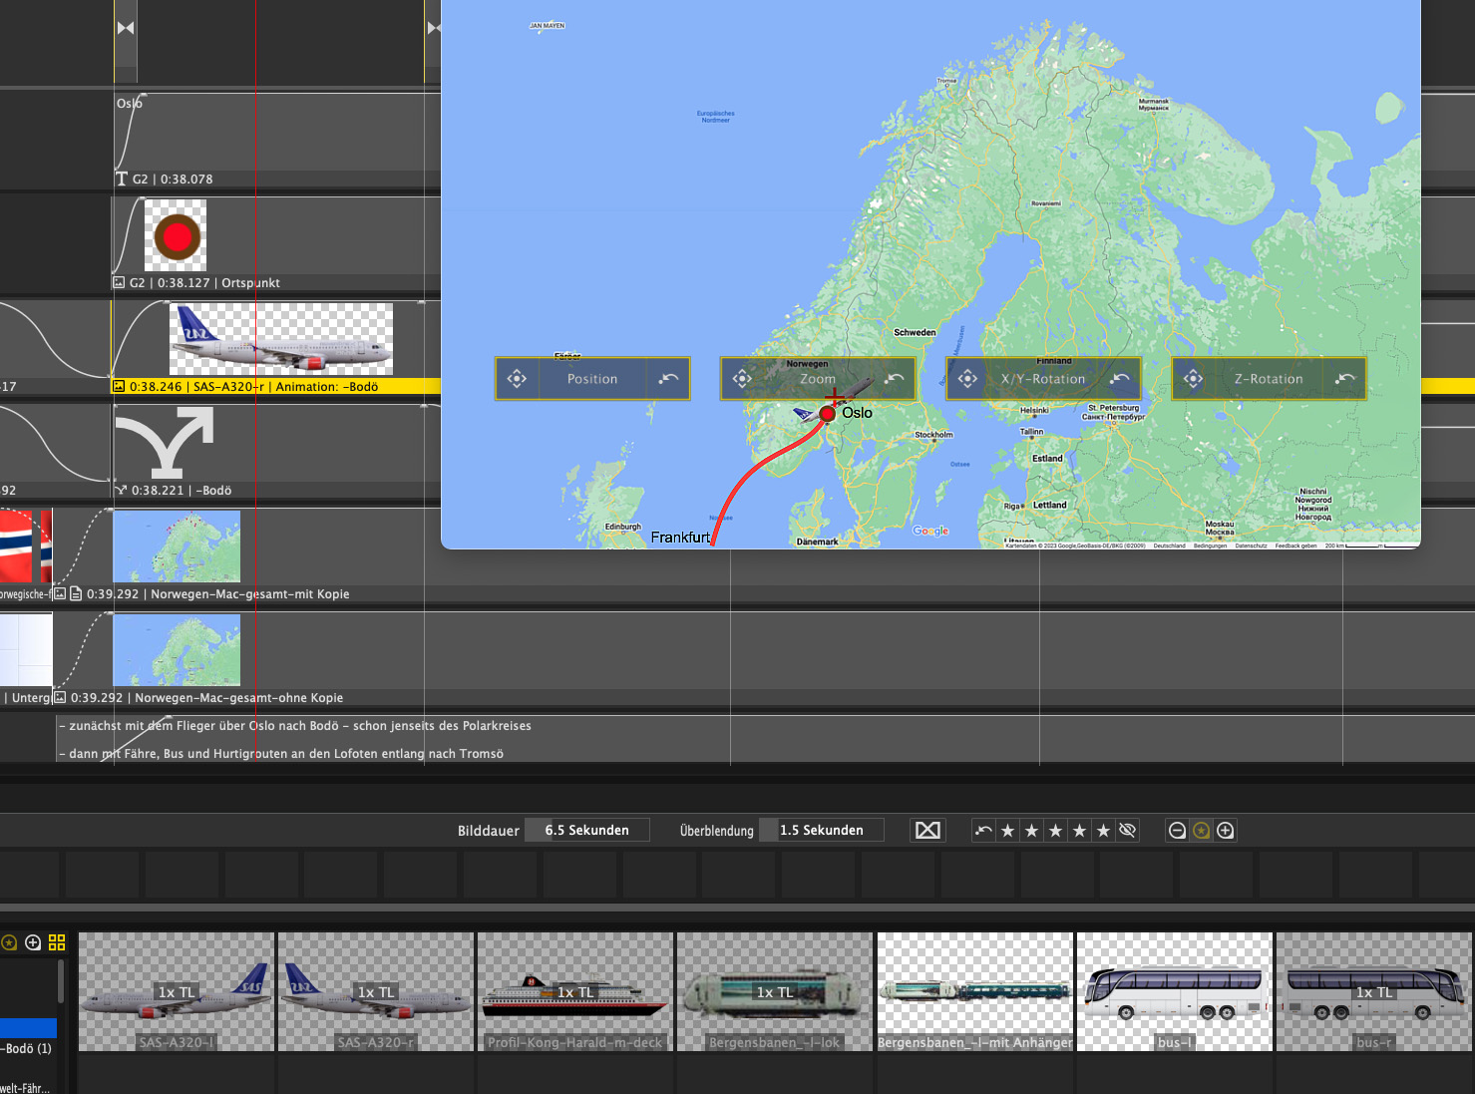This screenshot has height=1094, width=1475.
Task: Click the minus zoom-out icon in the toolbar
Action: (1177, 831)
